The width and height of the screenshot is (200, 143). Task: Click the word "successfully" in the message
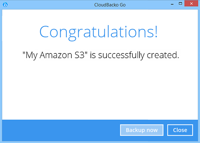(122, 55)
